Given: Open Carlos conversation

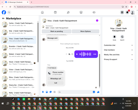Looking at the screenshot, I should (18, 24).
